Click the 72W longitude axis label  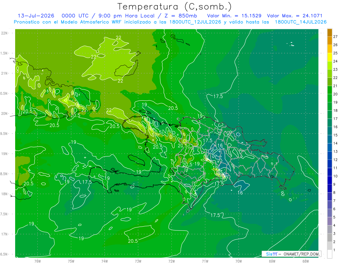[x=171, y=261]
